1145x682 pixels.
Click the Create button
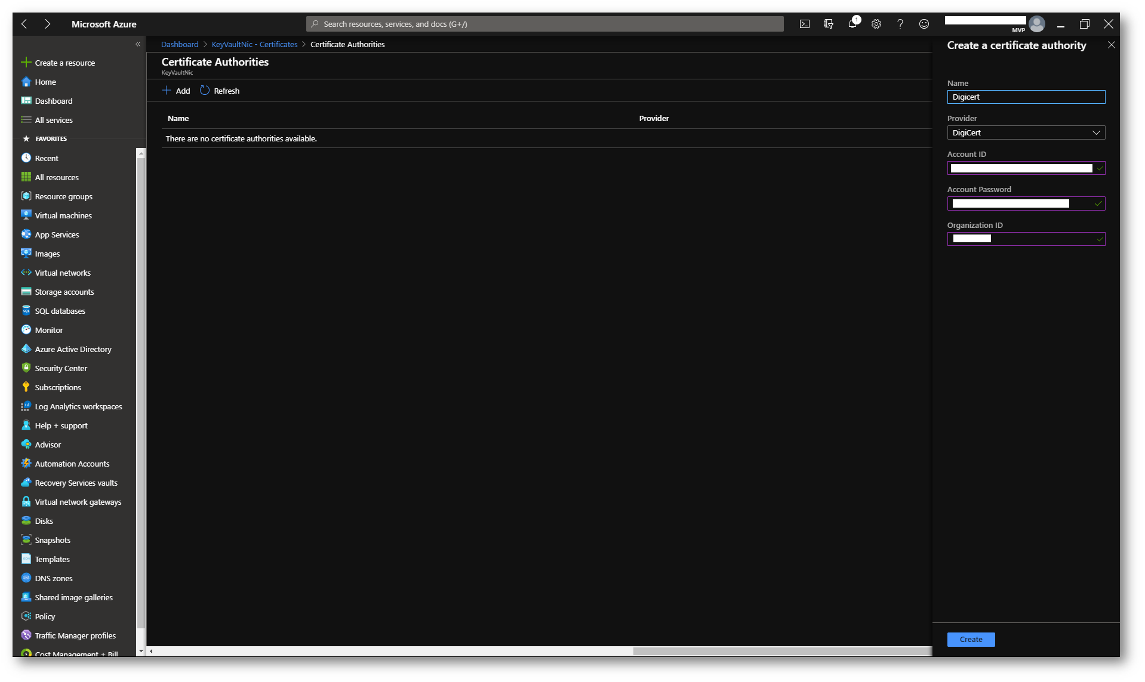tap(971, 639)
